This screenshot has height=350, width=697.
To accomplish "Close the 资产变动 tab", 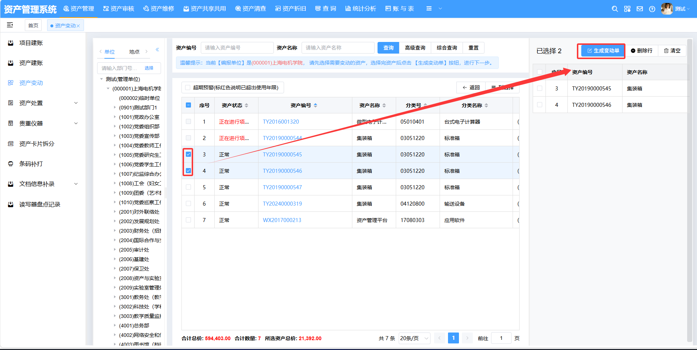I will tap(78, 26).
